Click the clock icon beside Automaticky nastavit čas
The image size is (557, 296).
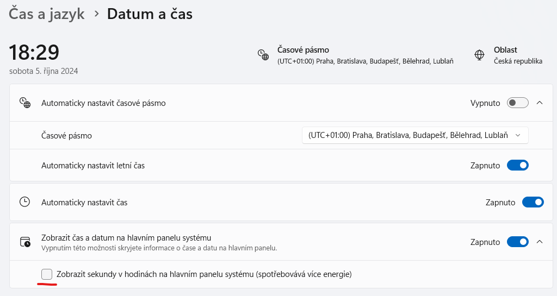click(x=25, y=202)
